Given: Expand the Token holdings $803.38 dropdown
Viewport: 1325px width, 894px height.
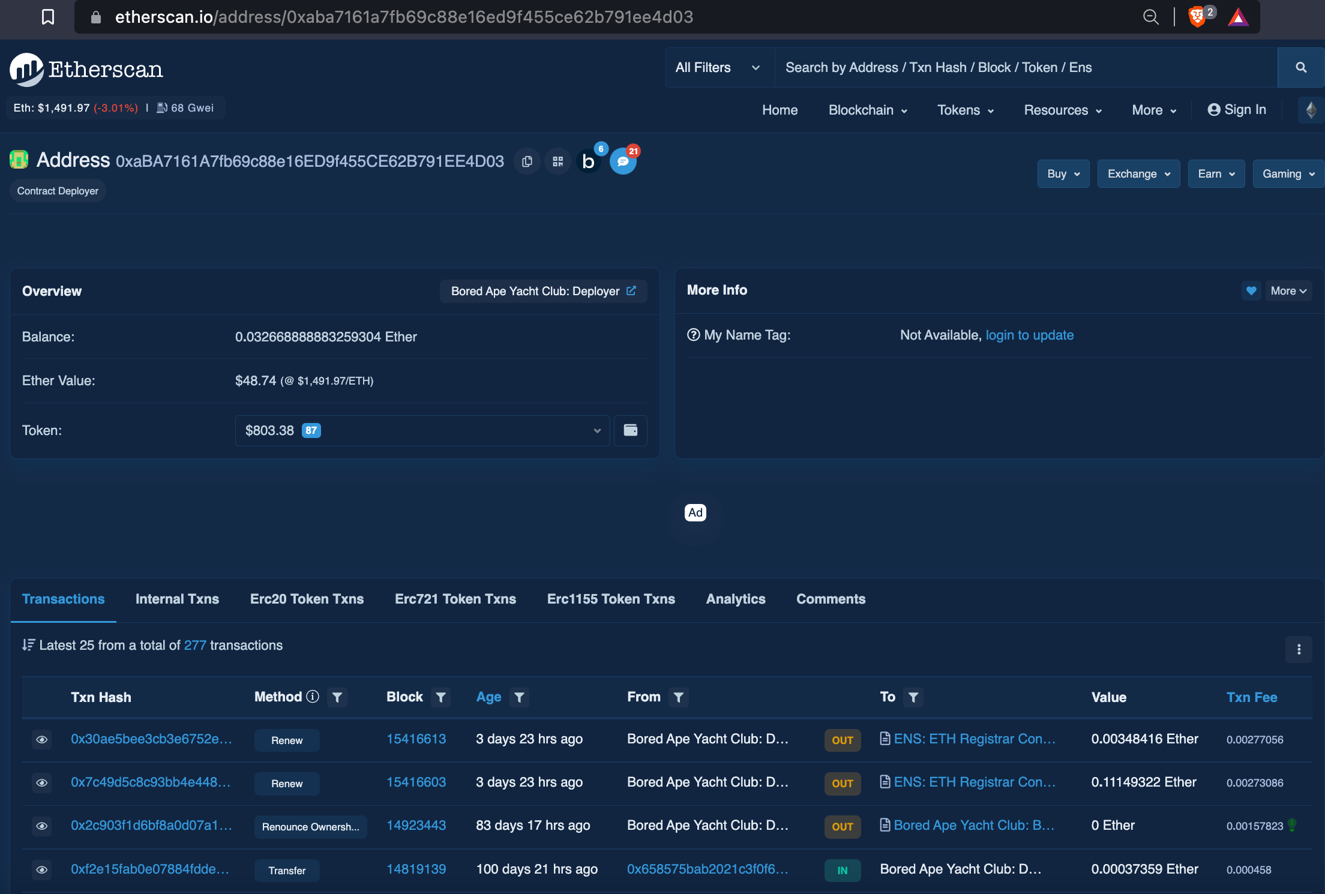Looking at the screenshot, I should 422,430.
